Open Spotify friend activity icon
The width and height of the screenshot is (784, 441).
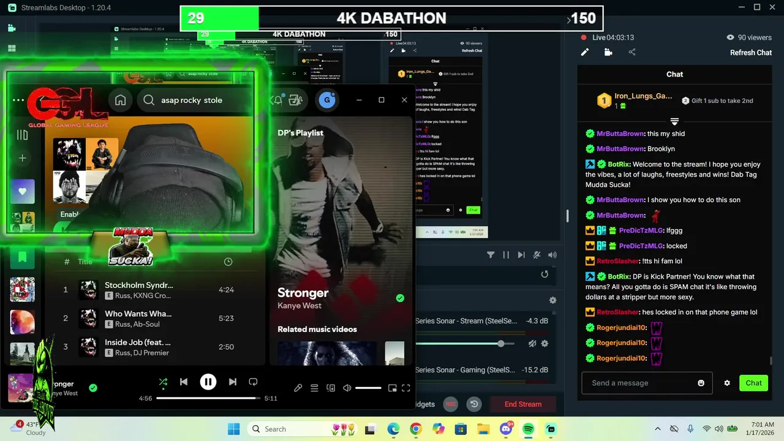pyautogui.click(x=296, y=100)
